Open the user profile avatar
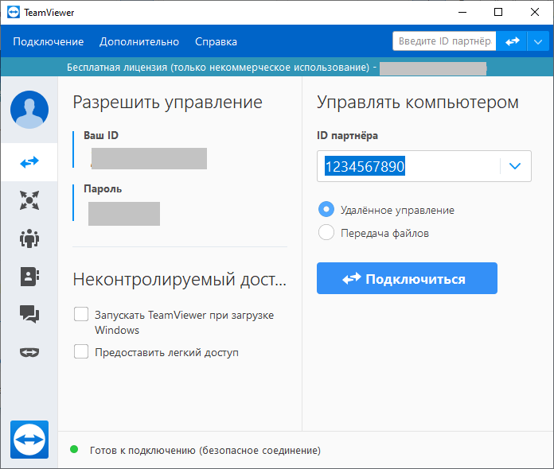 coord(29,110)
